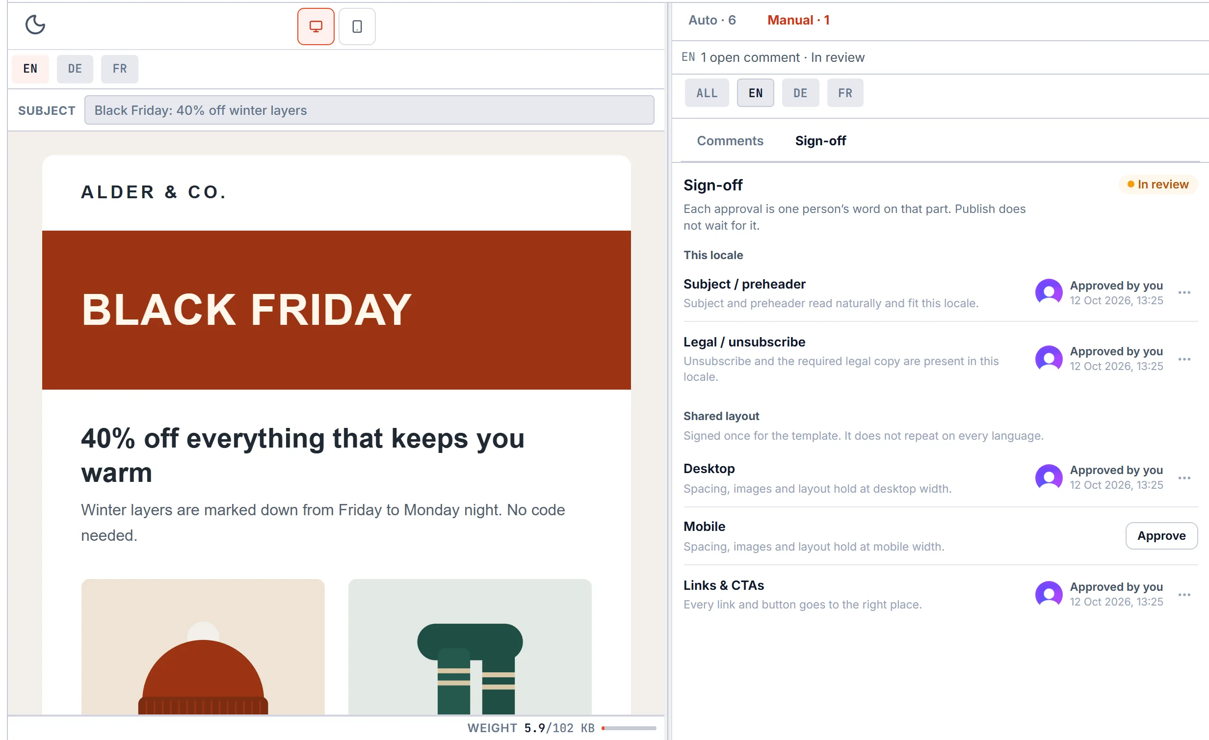Switch to the Sign-off tab
The width and height of the screenshot is (1209, 740).
tap(820, 141)
